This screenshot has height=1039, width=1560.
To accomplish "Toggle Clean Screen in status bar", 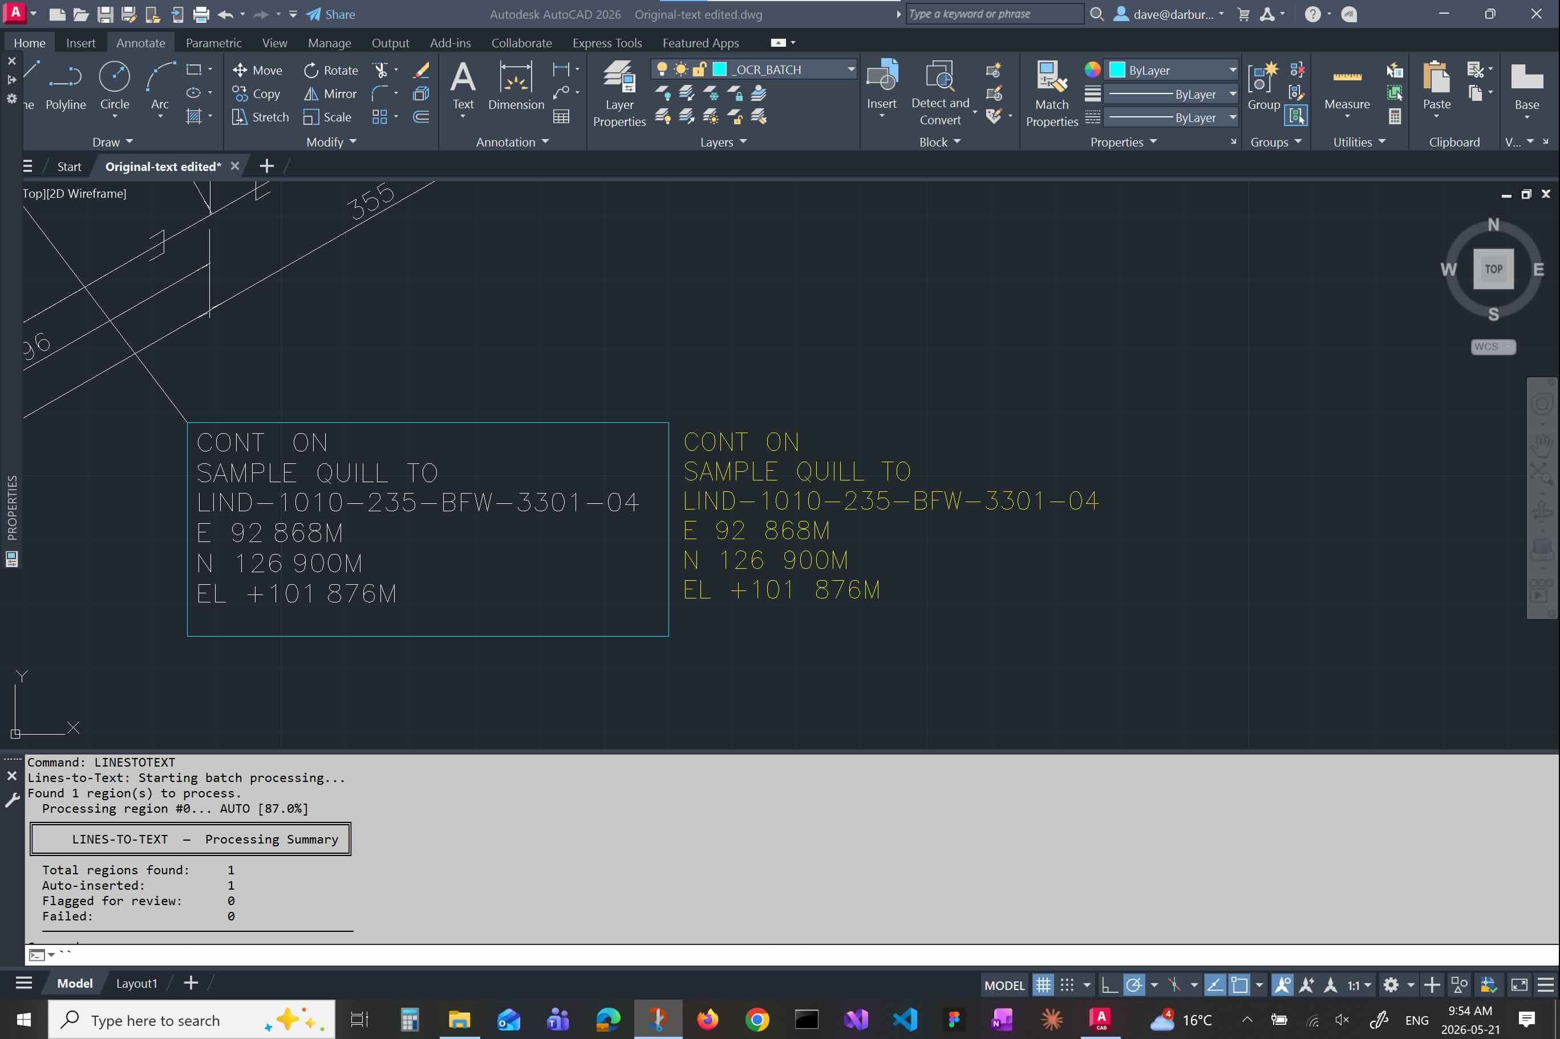I will click(x=1519, y=985).
